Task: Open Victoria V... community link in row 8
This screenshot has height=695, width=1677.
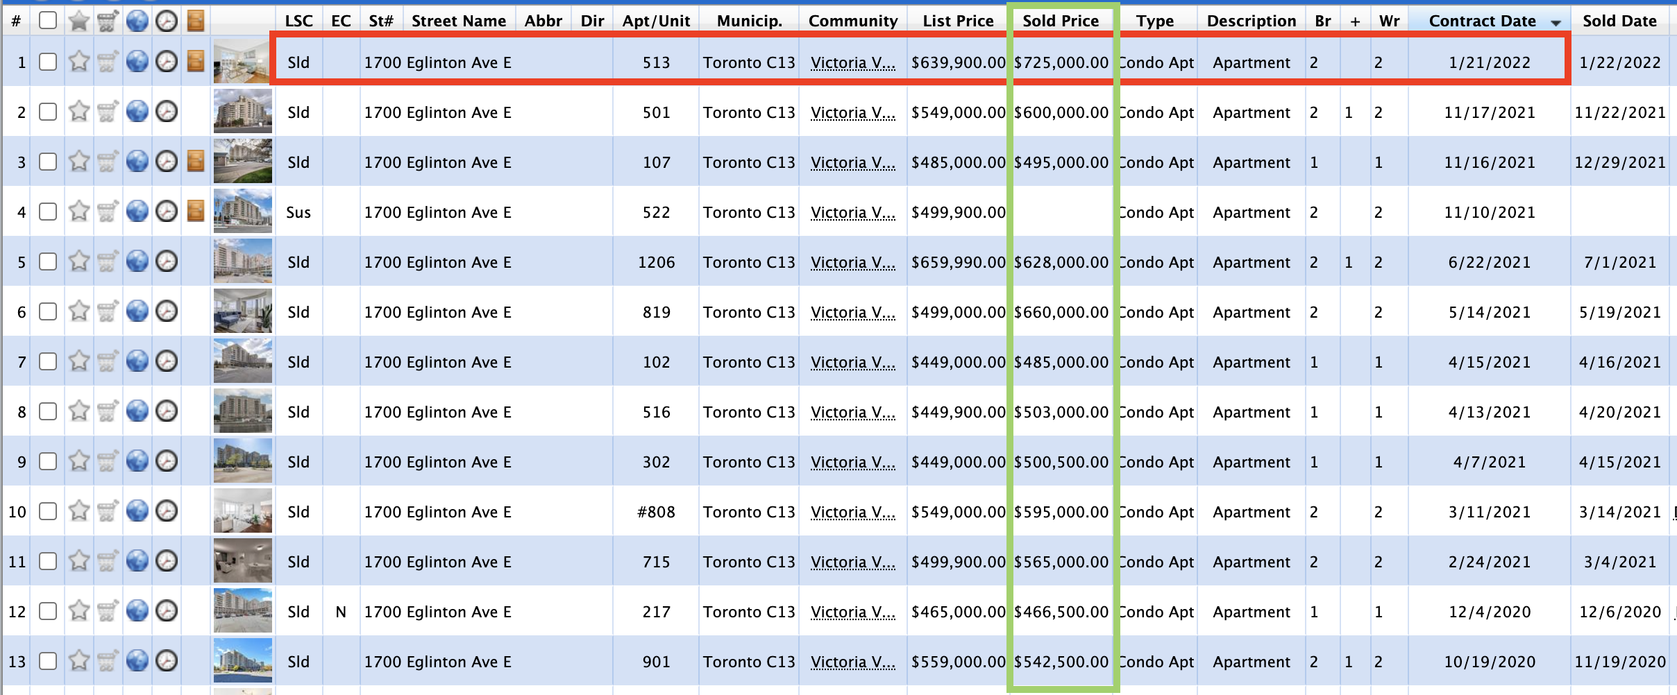Action: tap(852, 412)
